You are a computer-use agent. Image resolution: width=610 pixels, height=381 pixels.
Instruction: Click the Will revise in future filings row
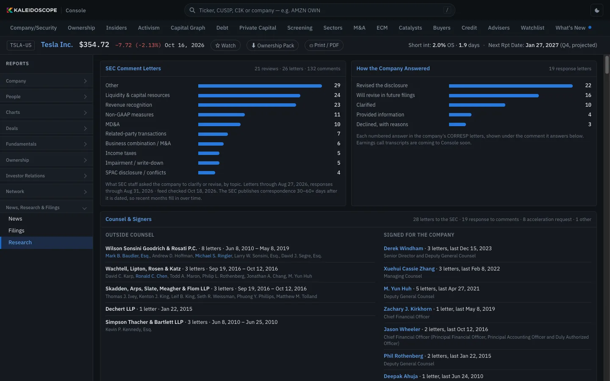coord(474,95)
